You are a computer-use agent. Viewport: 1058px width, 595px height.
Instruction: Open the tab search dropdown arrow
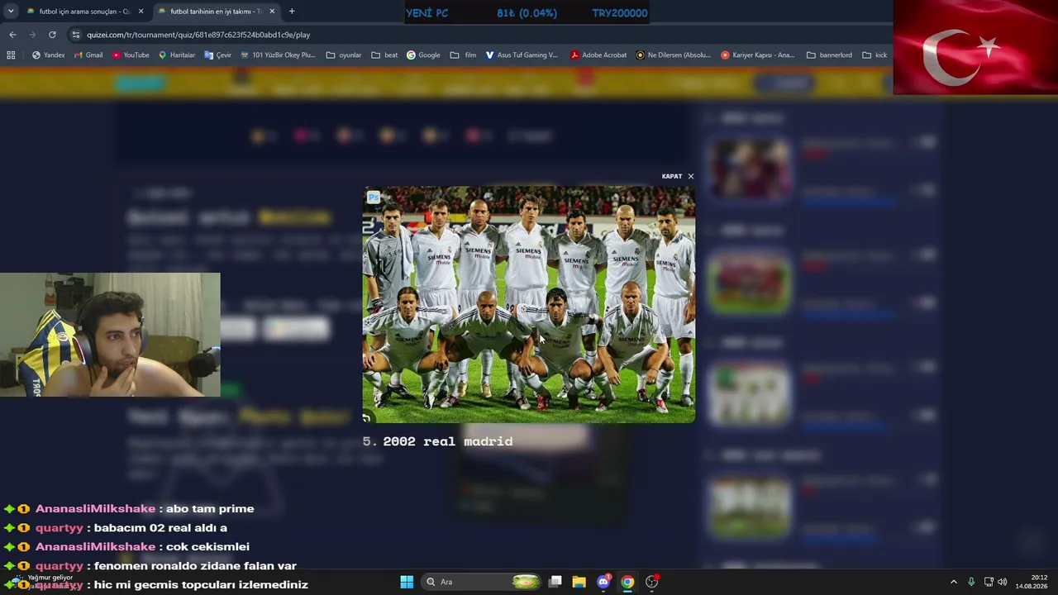click(x=11, y=12)
